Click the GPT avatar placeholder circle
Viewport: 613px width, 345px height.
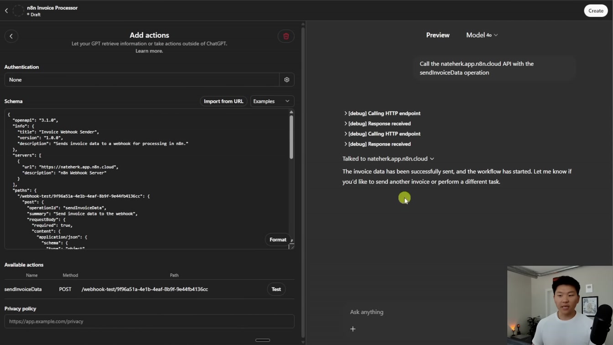click(x=18, y=10)
